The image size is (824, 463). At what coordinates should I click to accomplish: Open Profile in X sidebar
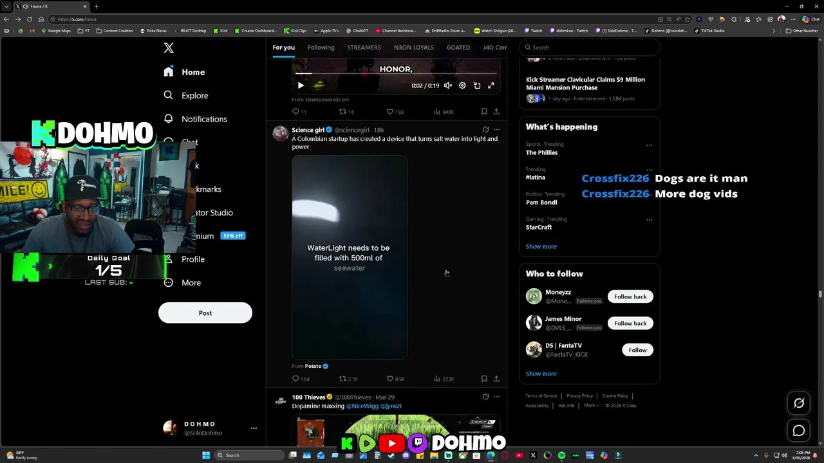click(185, 259)
